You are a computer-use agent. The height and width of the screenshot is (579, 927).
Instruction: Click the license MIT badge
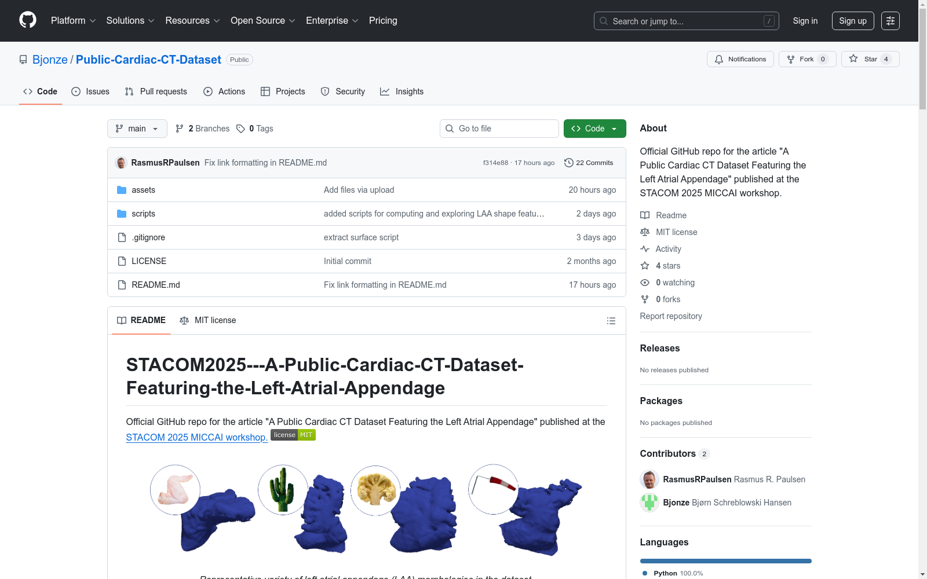[293, 435]
